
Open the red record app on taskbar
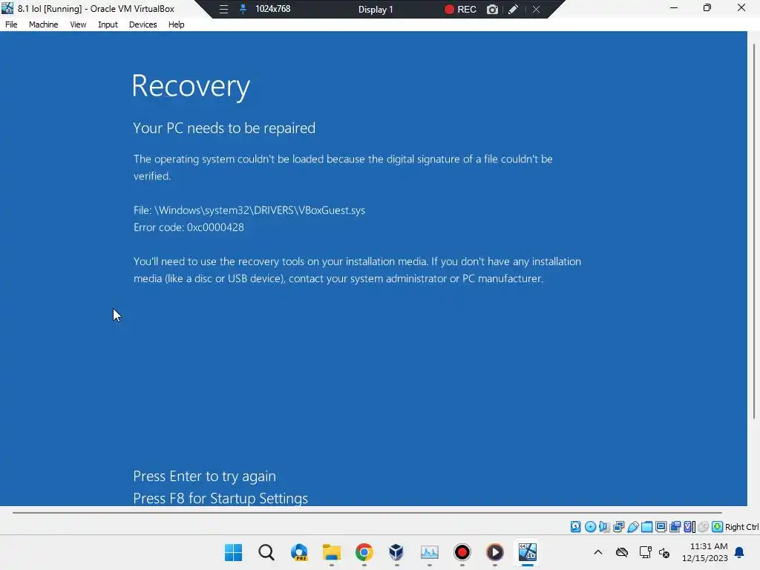[x=462, y=552]
